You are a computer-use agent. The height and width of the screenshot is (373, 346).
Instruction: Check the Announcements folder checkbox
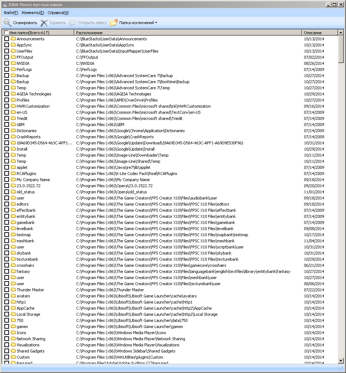[x=6, y=39]
